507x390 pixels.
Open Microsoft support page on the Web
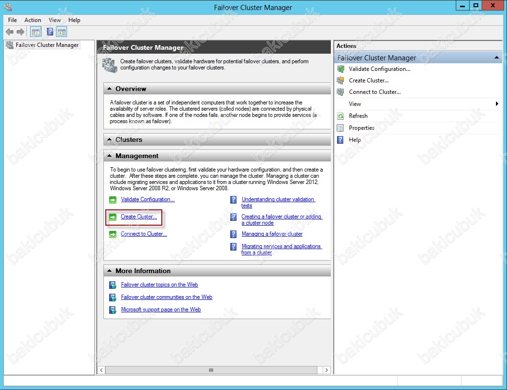(x=161, y=310)
